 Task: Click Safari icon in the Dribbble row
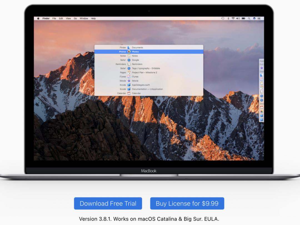[129, 68]
